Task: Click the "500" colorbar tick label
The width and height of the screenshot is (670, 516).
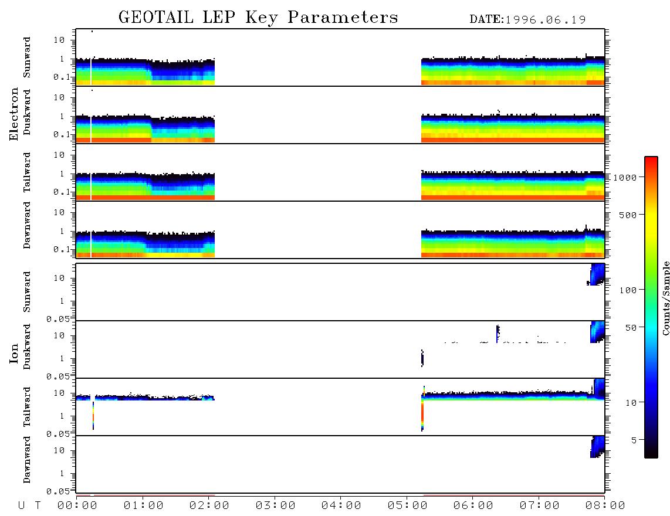Action: pyautogui.click(x=628, y=215)
